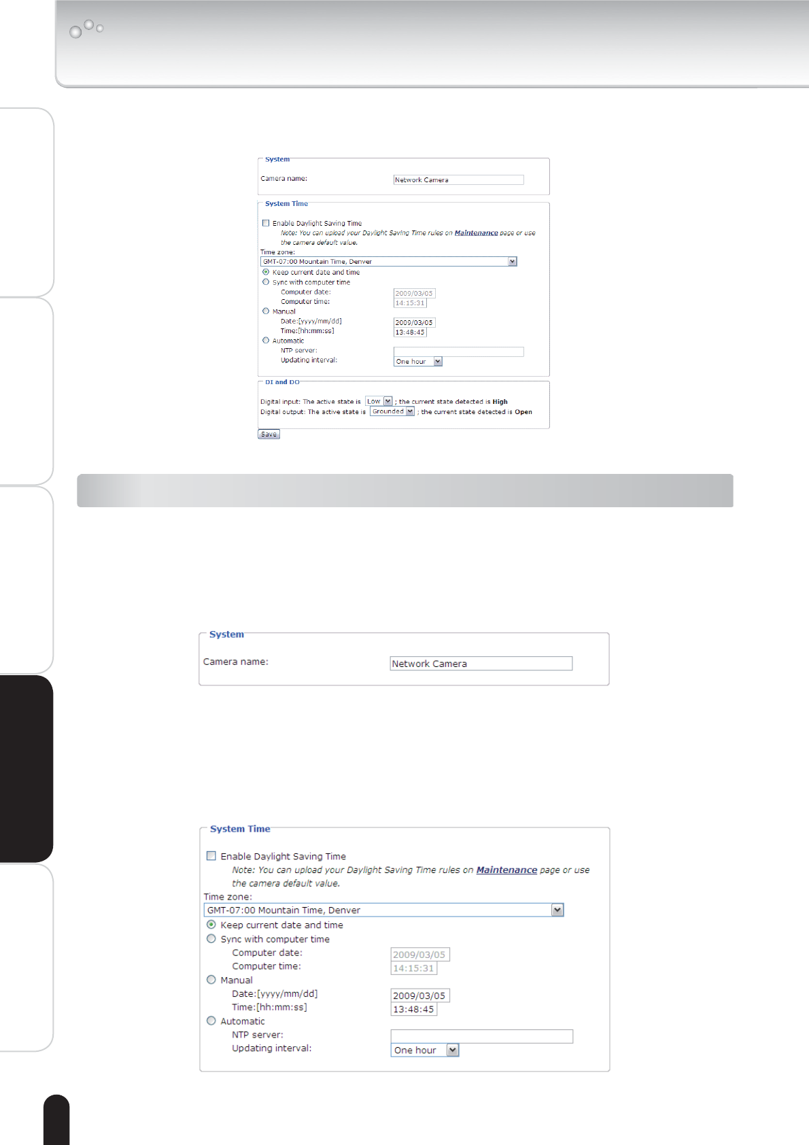
Task: Select 'Manual' radio in small overview screenshot
Action: [x=266, y=311]
